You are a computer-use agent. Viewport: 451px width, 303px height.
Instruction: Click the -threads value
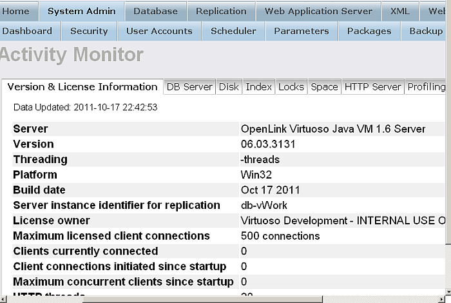(x=260, y=159)
